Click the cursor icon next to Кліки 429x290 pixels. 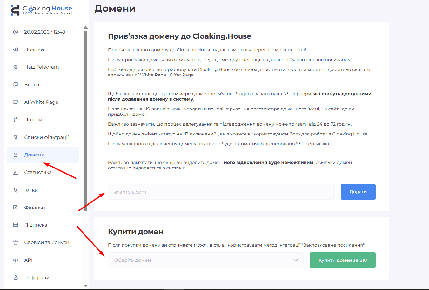(16, 190)
